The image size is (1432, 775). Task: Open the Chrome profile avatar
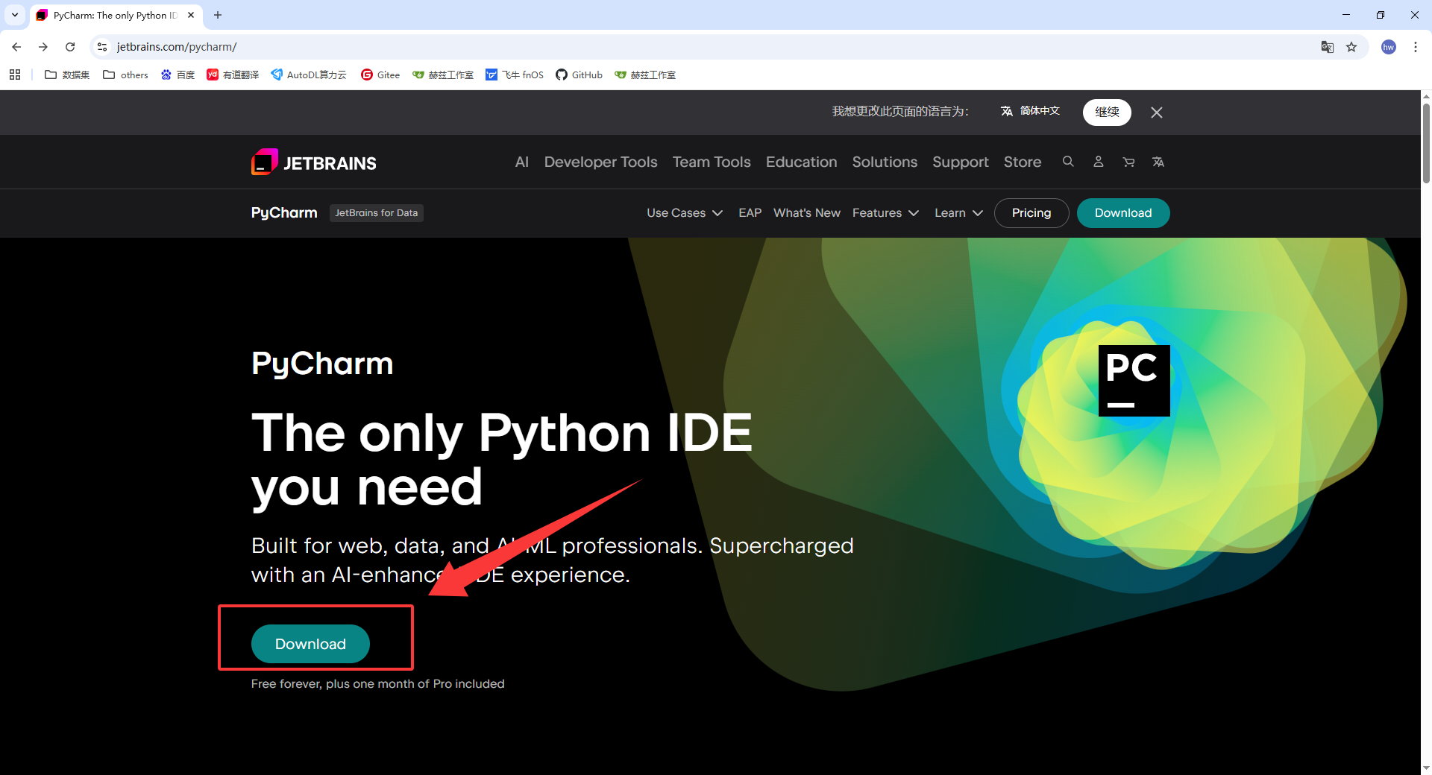click(x=1389, y=47)
